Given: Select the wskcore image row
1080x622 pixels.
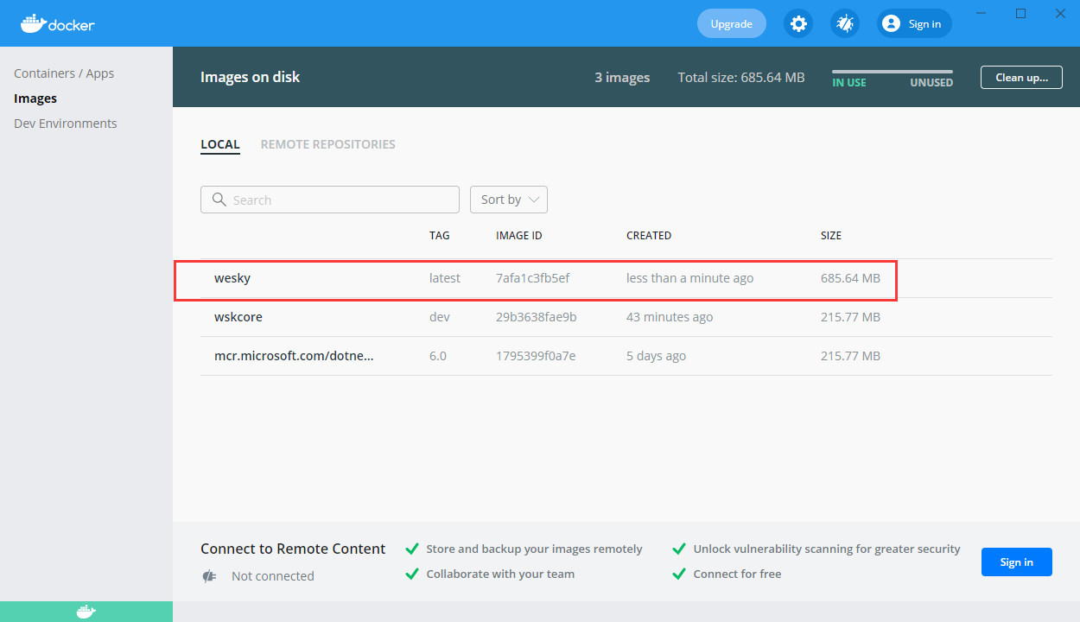Looking at the screenshot, I should pyautogui.click(x=626, y=317).
